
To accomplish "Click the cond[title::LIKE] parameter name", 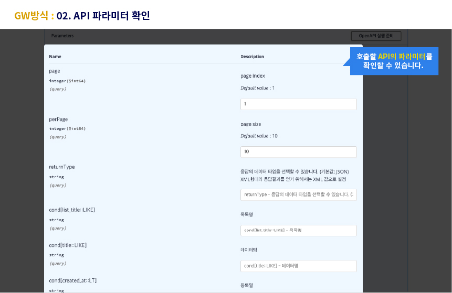I will tap(68, 245).
